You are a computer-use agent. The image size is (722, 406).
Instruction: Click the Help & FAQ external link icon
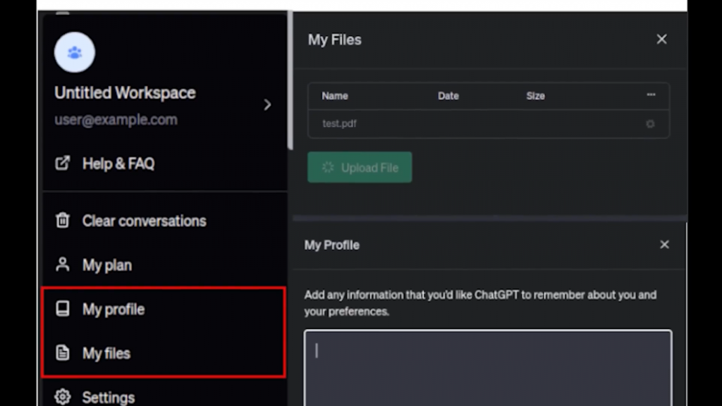[63, 163]
